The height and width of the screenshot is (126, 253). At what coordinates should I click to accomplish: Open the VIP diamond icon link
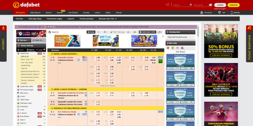tap(219, 13)
